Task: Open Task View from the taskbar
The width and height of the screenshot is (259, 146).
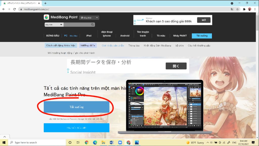Action: point(78,142)
